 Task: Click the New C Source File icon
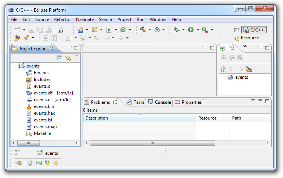click(109, 30)
